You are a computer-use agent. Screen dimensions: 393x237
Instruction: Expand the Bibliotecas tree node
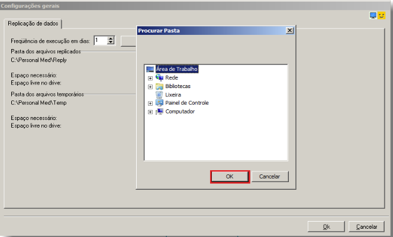click(150, 87)
